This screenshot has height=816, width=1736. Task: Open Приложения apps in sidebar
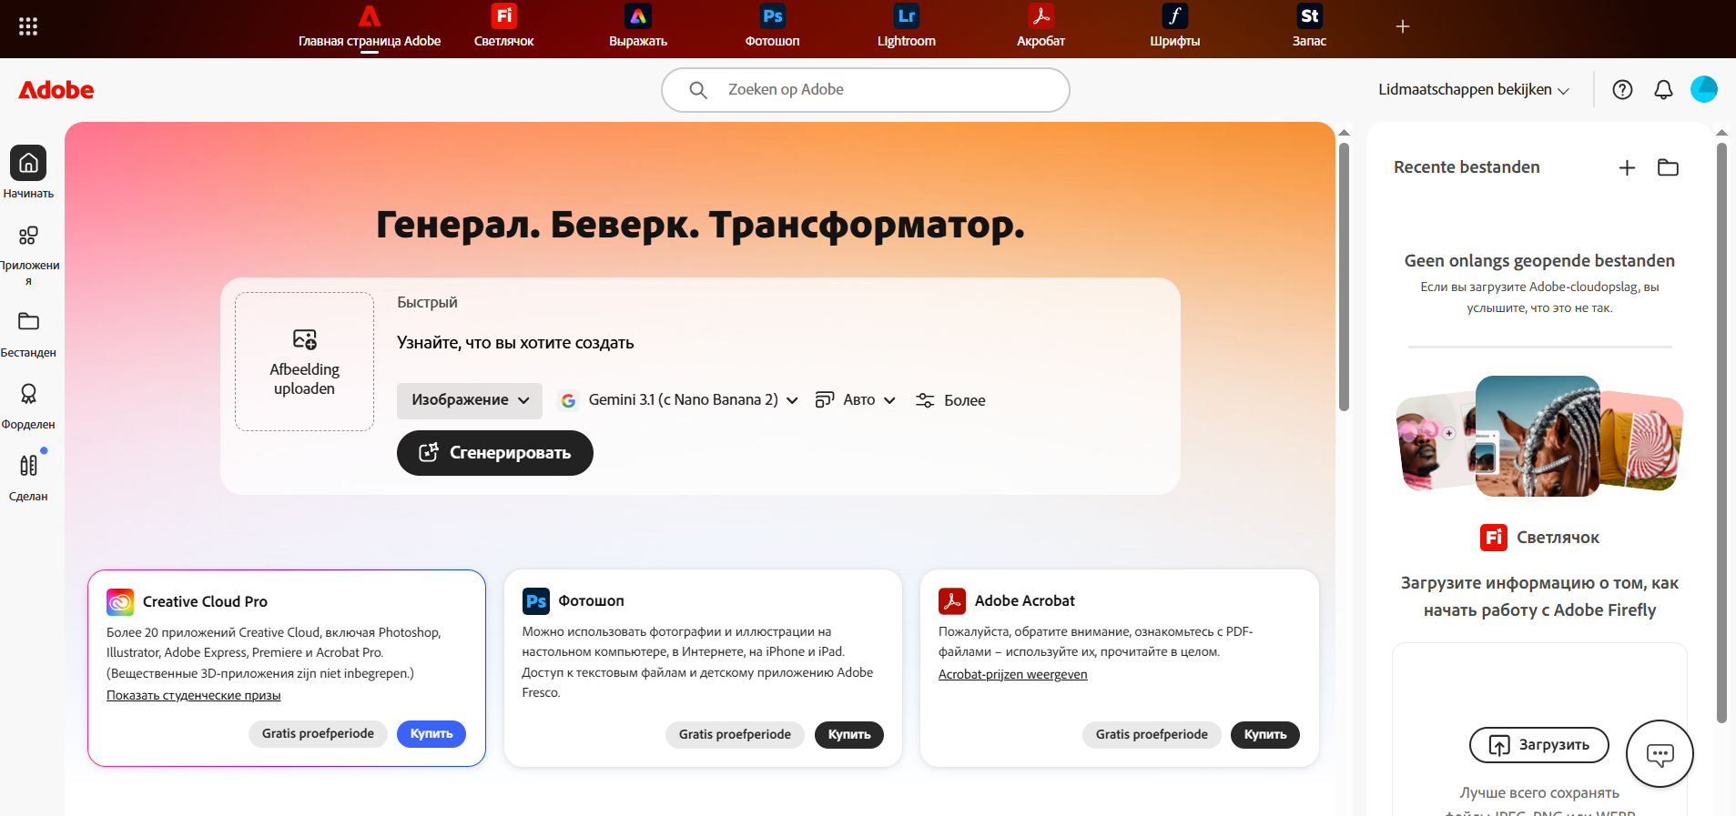tap(28, 255)
